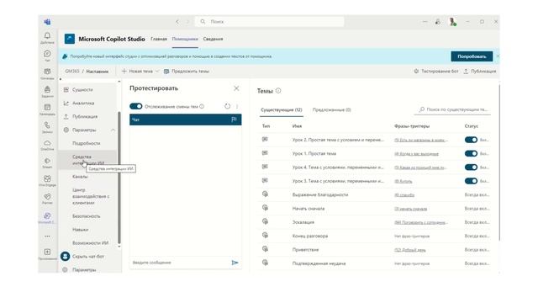The height and width of the screenshot is (303, 538).
Task: Collapse the Параметры section chevron
Action: click(x=113, y=130)
